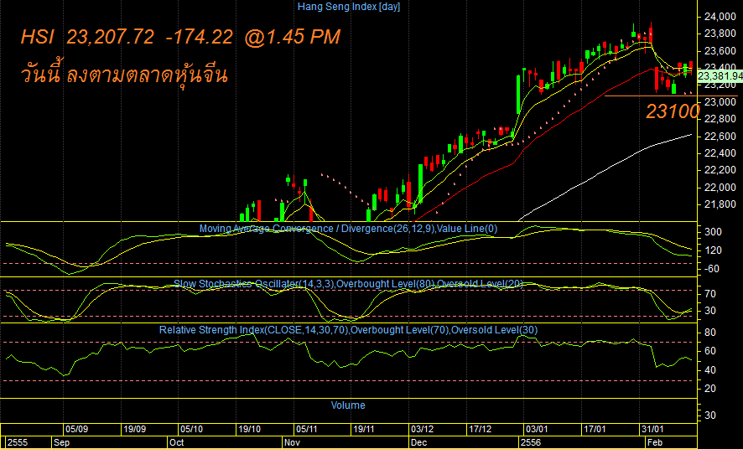
Task: Click the Volume 30 scale label
Action: 709,415
